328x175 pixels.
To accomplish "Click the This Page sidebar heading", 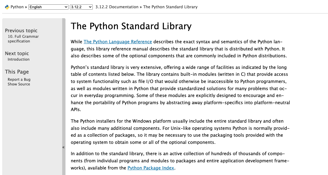I will (x=17, y=72).
